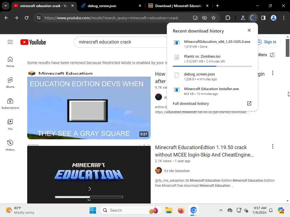The width and height of the screenshot is (290, 217).
Task: Open Shorts in the sidebar
Action: pyautogui.click(x=10, y=83)
